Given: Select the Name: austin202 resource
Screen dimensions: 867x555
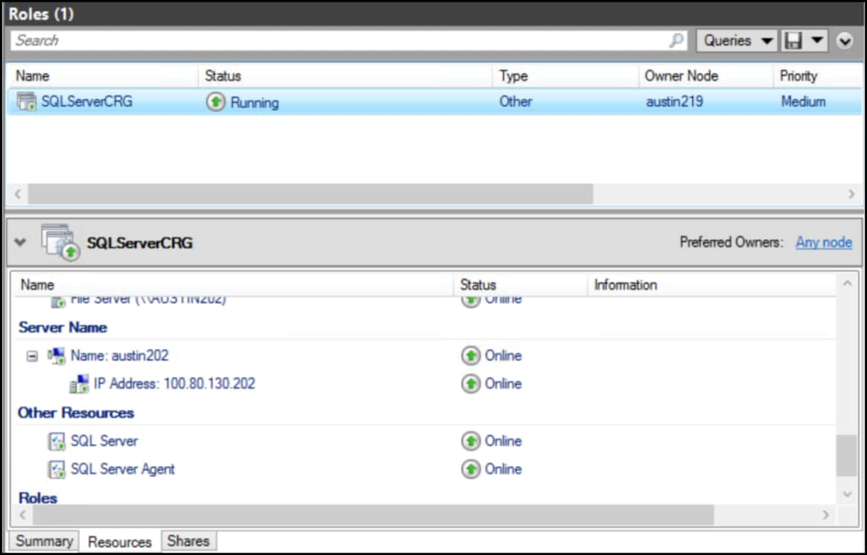Looking at the screenshot, I should point(119,355).
